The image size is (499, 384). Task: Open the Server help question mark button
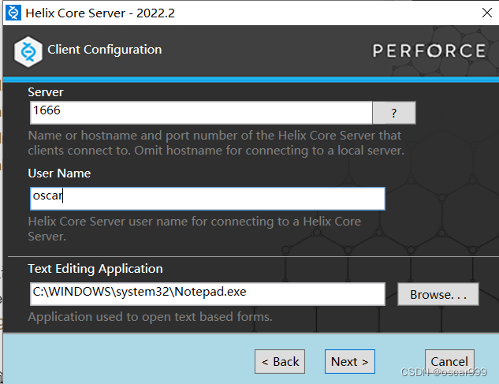tap(394, 113)
